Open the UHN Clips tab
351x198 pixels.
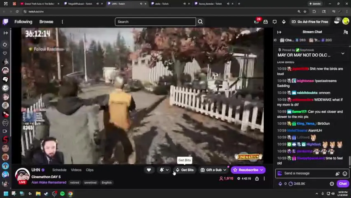(x=90, y=170)
